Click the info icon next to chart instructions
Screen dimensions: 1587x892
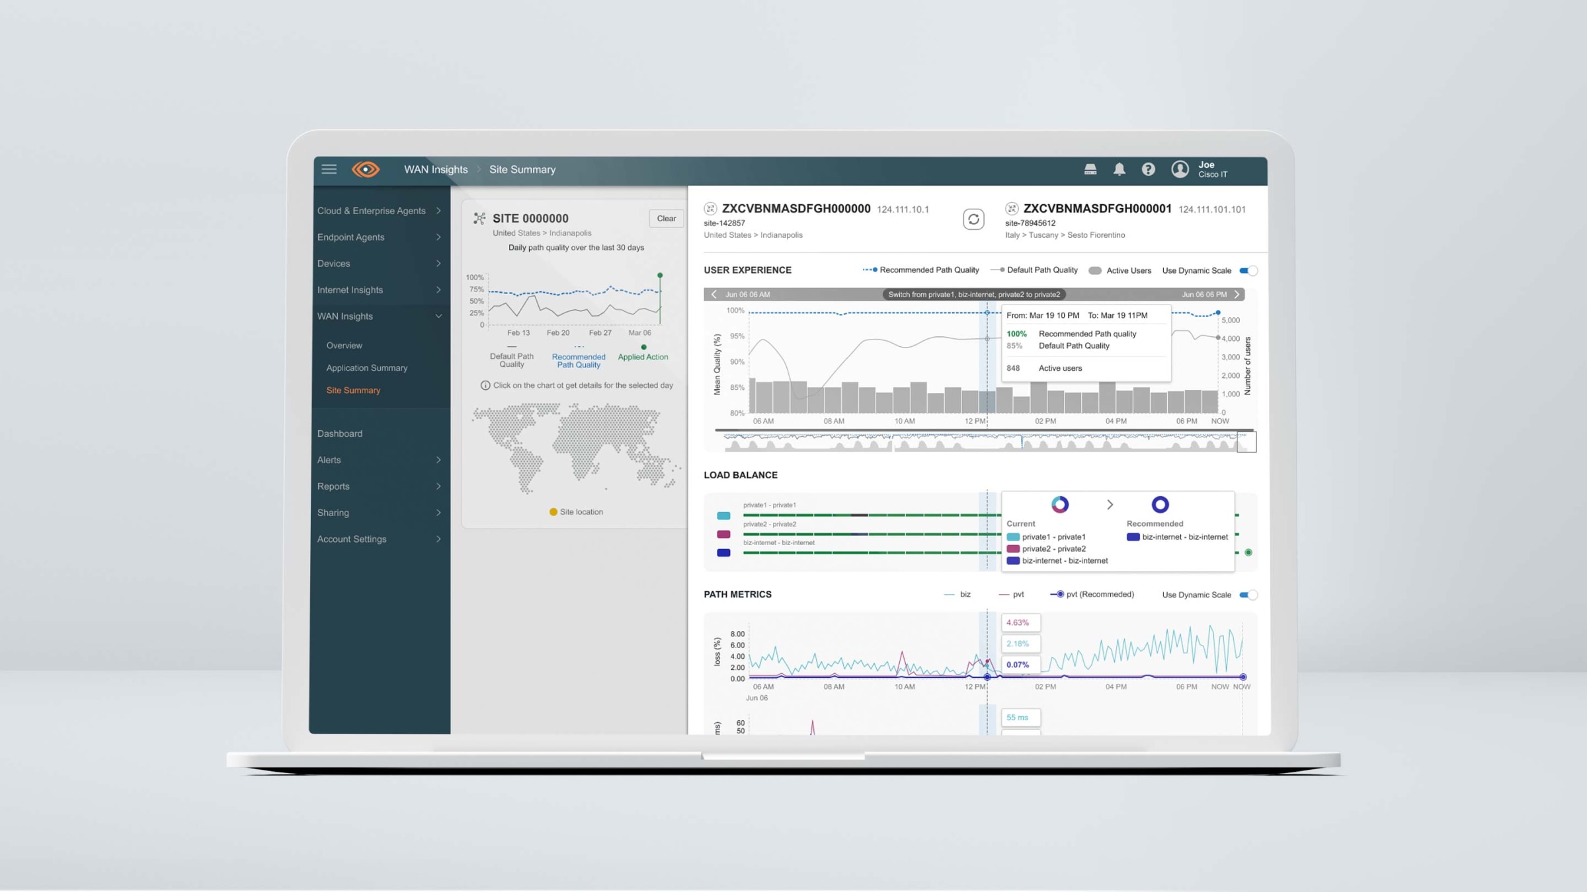tap(486, 385)
